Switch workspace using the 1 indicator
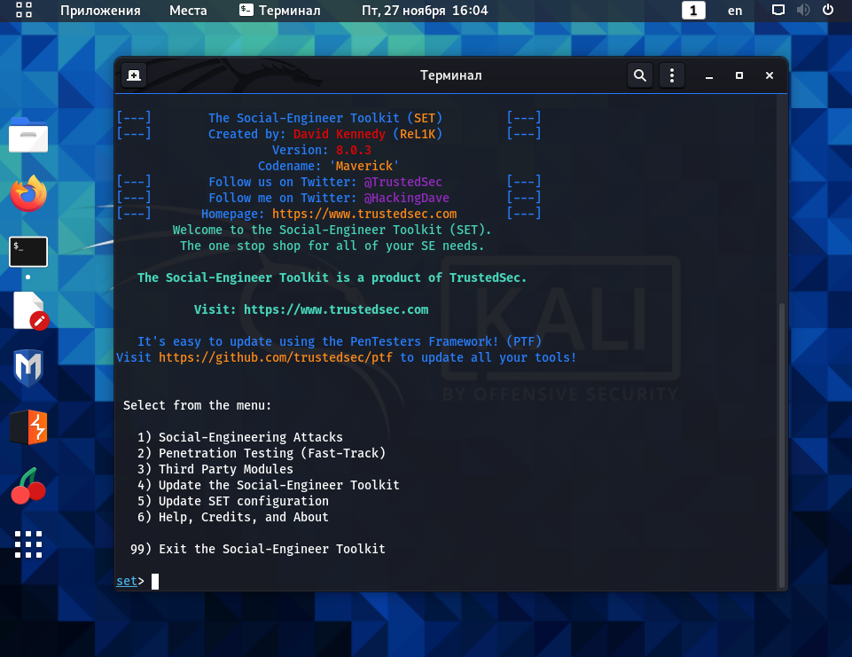The height and width of the screenshot is (657, 852). point(693,11)
